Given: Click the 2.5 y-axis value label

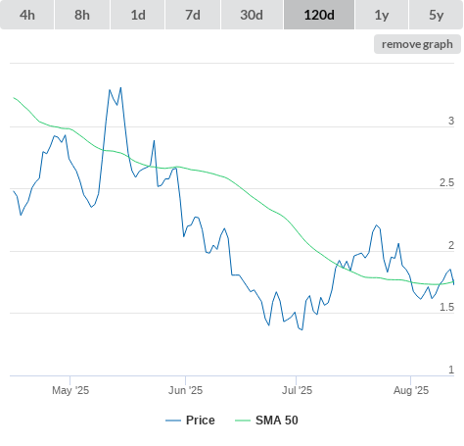Looking at the screenshot, I should (446, 182).
